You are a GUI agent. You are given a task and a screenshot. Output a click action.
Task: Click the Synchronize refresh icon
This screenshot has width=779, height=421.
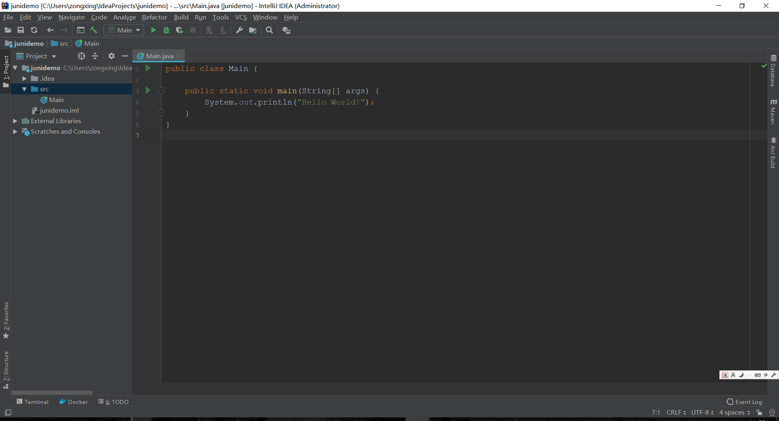coord(34,30)
